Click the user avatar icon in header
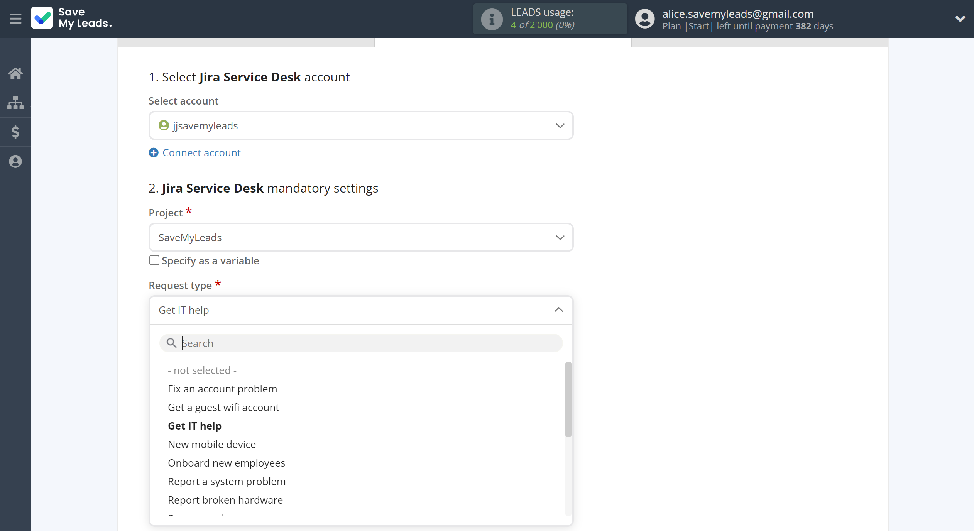Viewport: 974px width, 531px height. (645, 19)
